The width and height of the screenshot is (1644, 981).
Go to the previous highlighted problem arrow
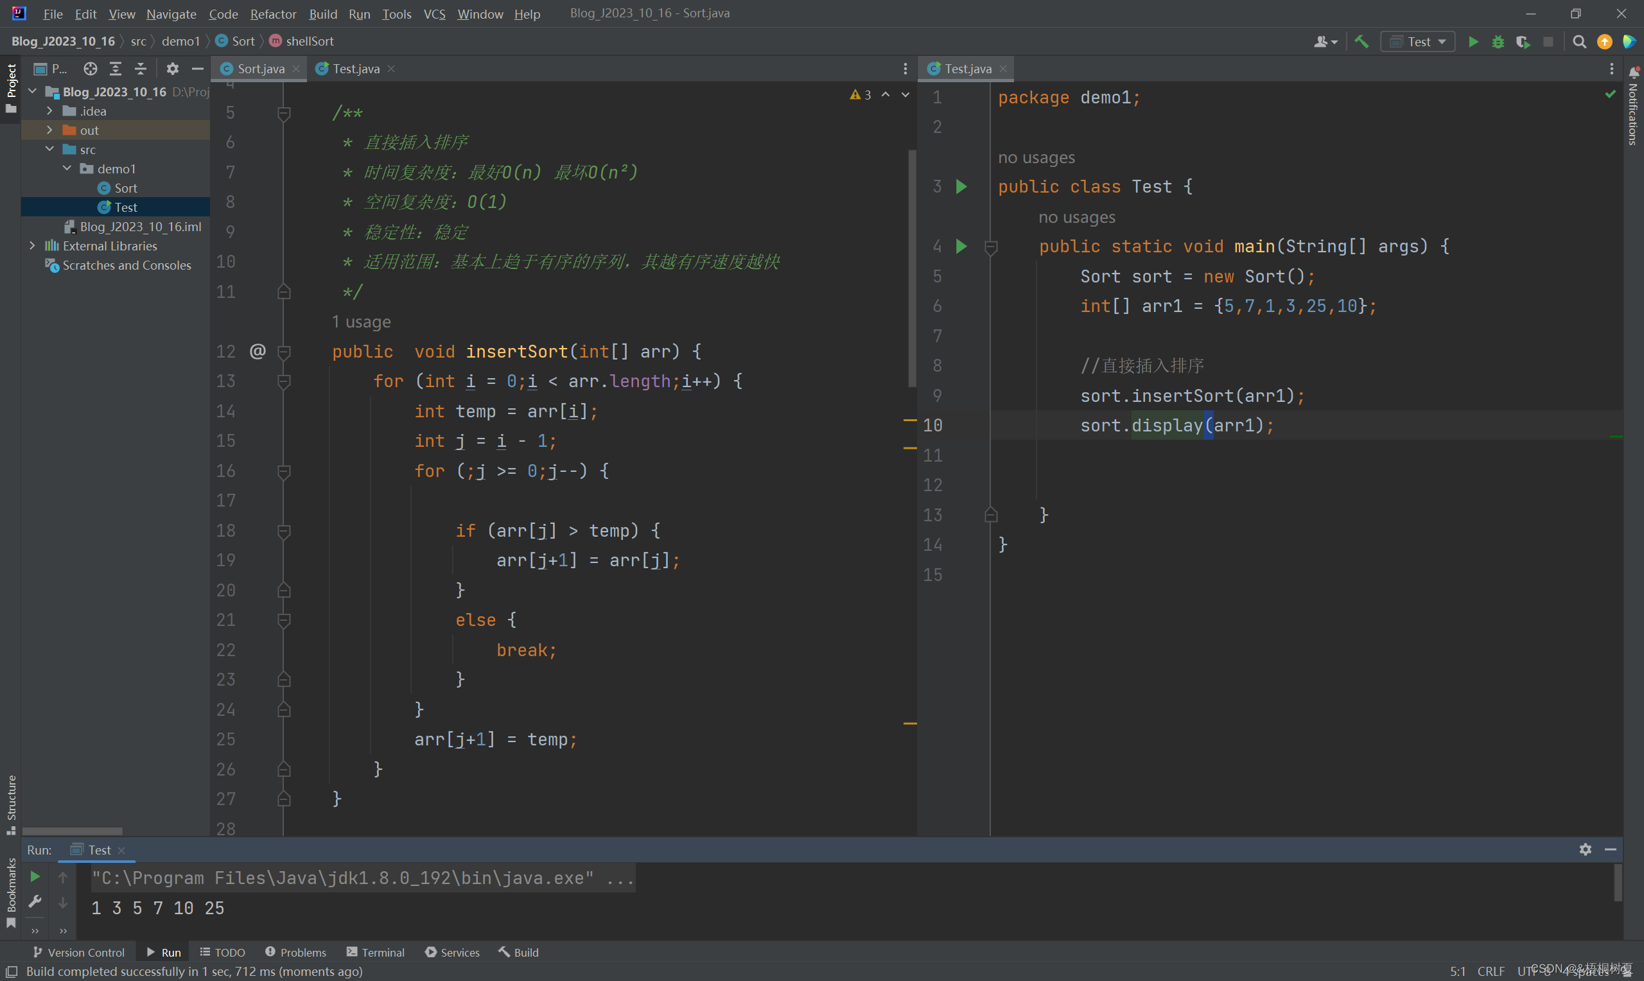(886, 94)
